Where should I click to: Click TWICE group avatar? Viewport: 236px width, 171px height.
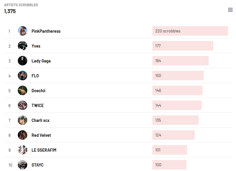coord(23,105)
